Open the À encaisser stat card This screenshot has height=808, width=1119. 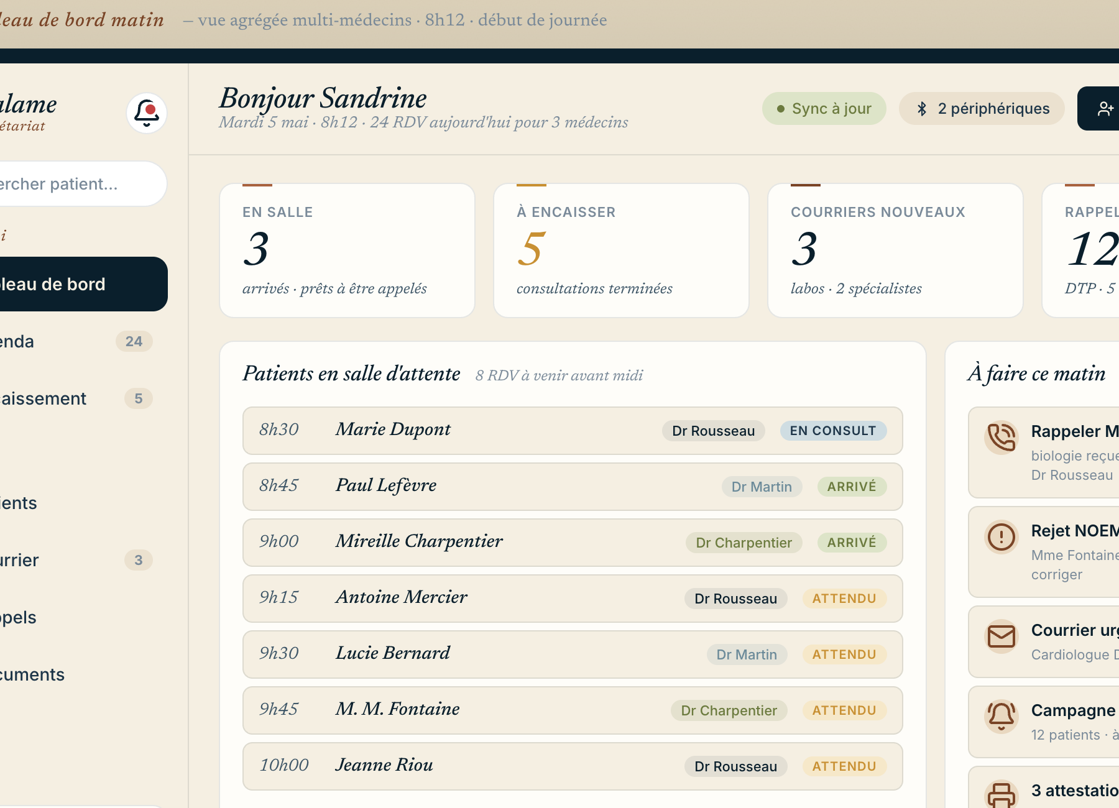click(622, 250)
